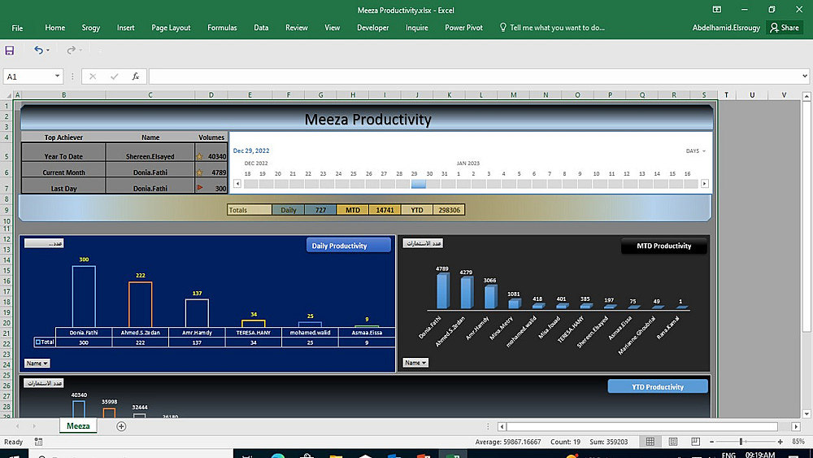Screen dimensions: 813x458
Task: Toggle Ribbon Display Options icon
Action: click(x=716, y=9)
